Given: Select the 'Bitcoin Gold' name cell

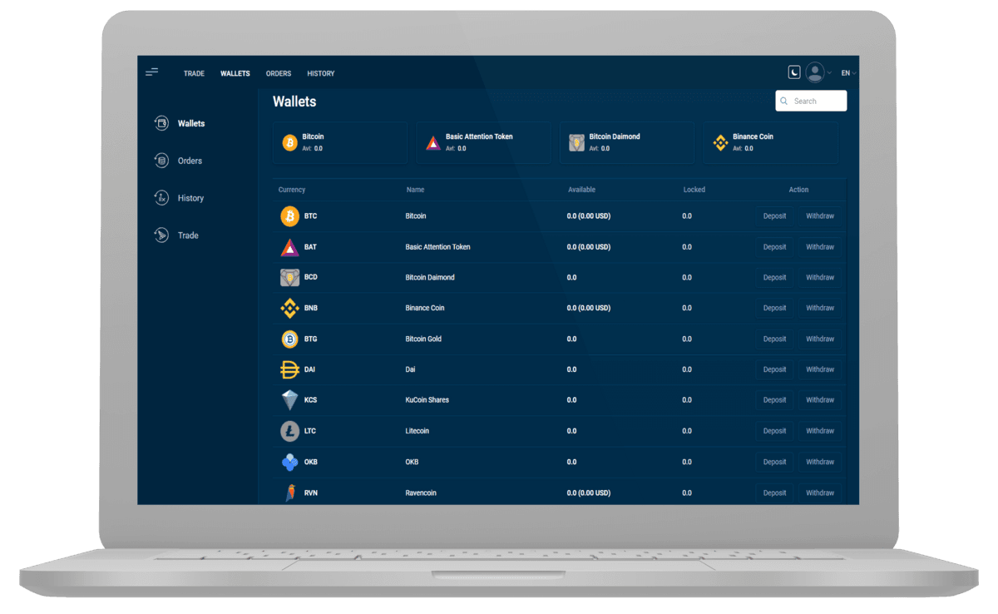Looking at the screenshot, I should coord(423,339).
